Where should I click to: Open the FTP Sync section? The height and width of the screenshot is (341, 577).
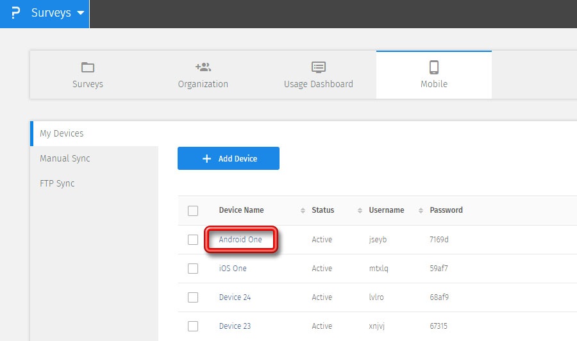coord(57,183)
